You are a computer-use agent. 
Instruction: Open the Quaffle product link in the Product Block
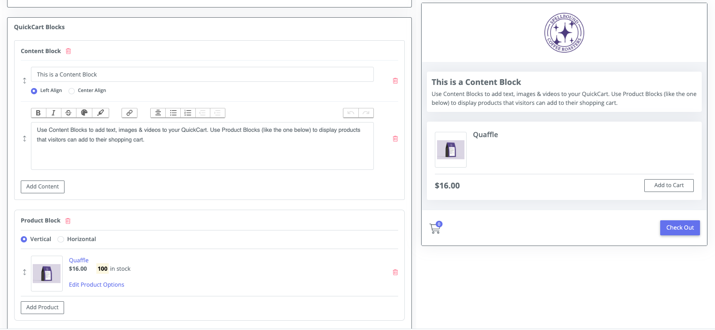click(x=79, y=260)
